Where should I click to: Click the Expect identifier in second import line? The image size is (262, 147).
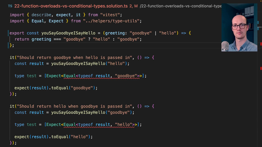point(56,21)
